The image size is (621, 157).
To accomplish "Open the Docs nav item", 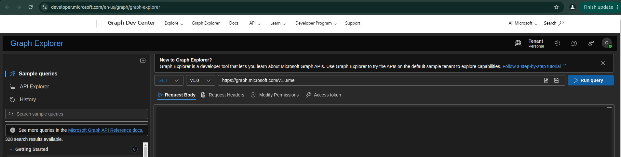I will (x=234, y=23).
